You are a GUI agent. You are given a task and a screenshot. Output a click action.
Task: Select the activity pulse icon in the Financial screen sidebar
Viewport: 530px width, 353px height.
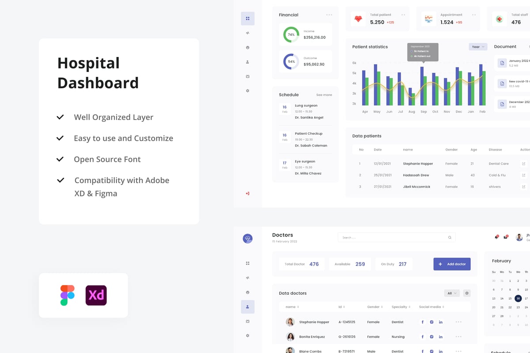click(x=247, y=33)
